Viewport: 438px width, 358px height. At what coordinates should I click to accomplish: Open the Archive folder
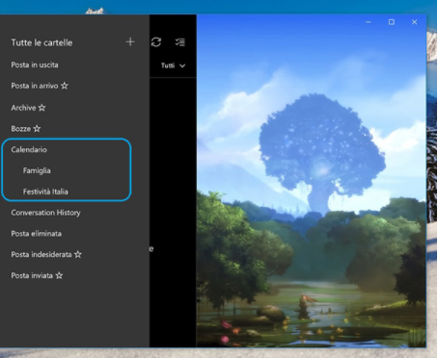click(x=23, y=108)
